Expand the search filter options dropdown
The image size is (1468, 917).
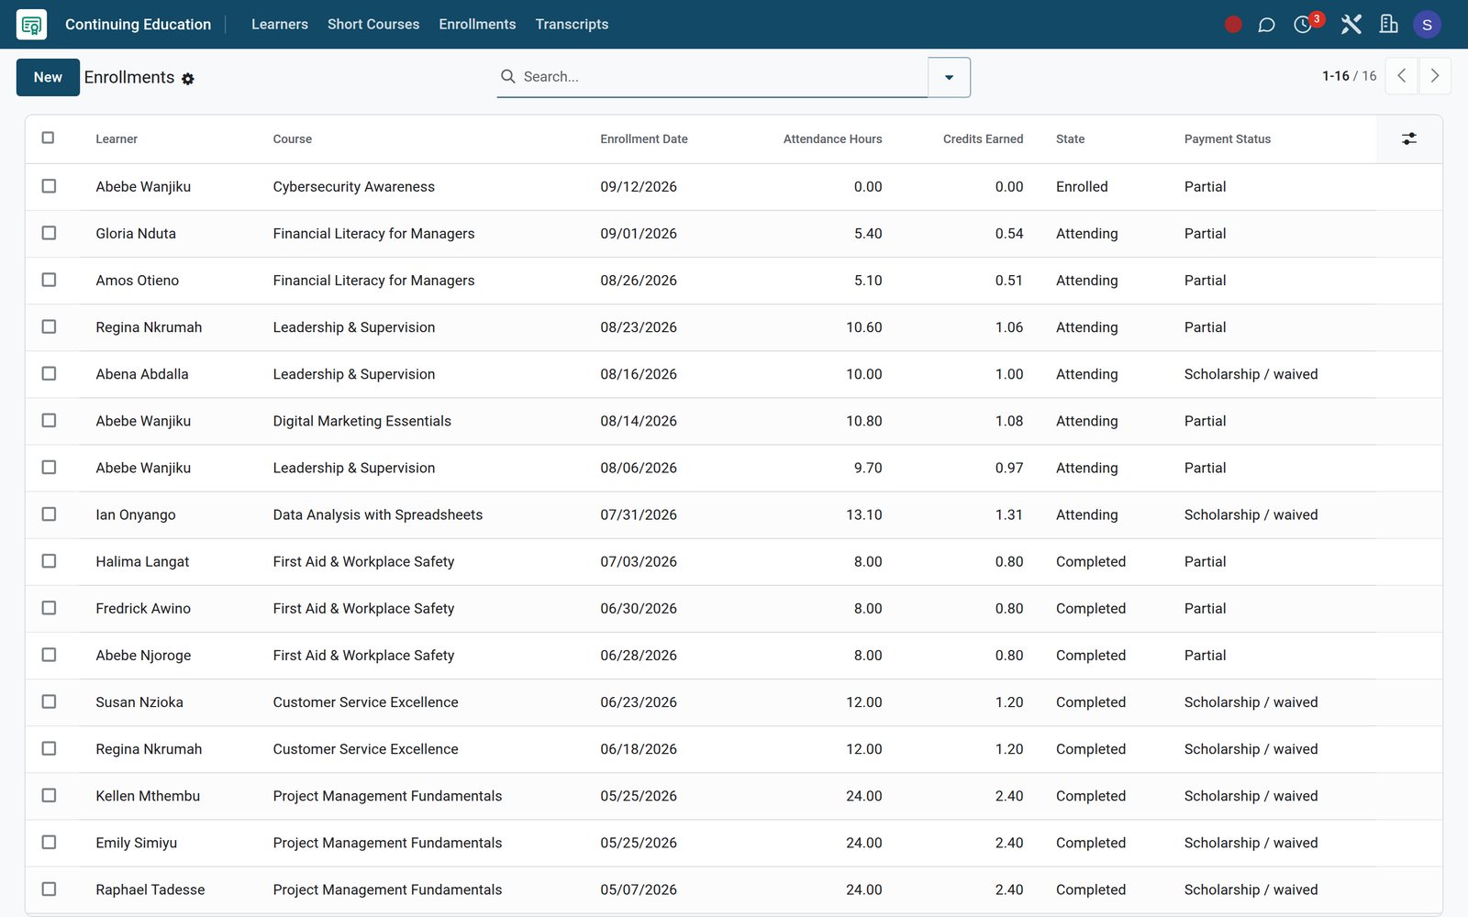coord(950,77)
